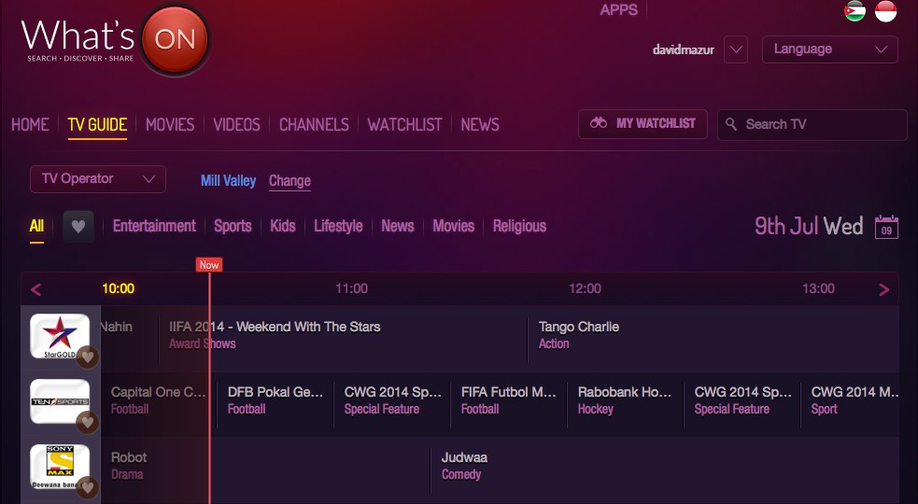Select the TV GUIDE tab
The image size is (918, 504).
click(x=97, y=125)
